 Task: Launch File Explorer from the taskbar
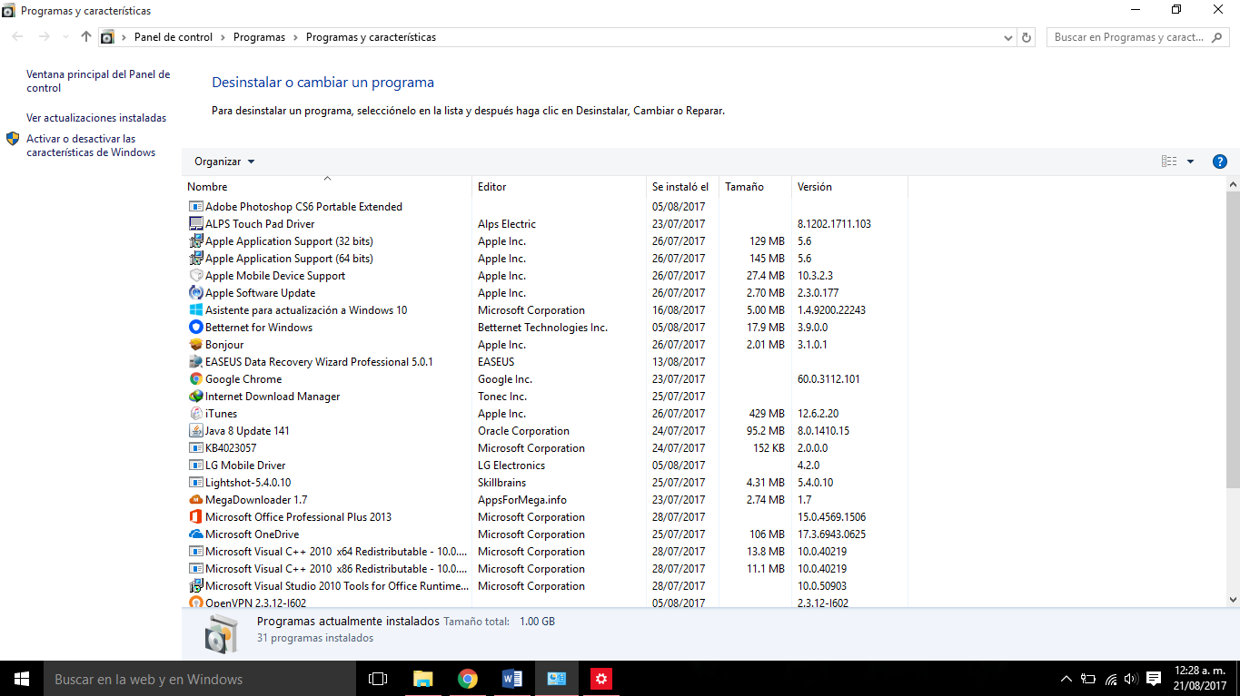422,679
